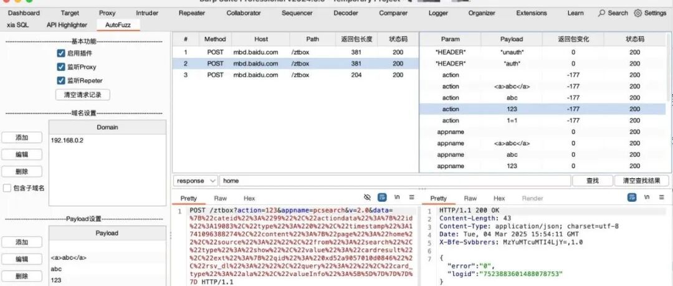The image size is (673, 286).
Task: Toggle the hide non-printable eye icon in request
Action: point(367,197)
